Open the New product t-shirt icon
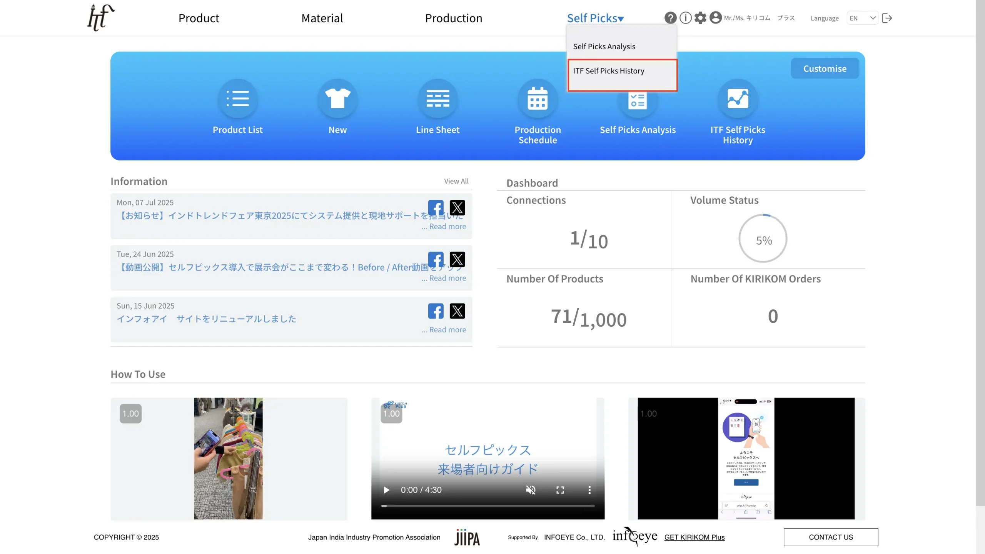 (x=338, y=99)
